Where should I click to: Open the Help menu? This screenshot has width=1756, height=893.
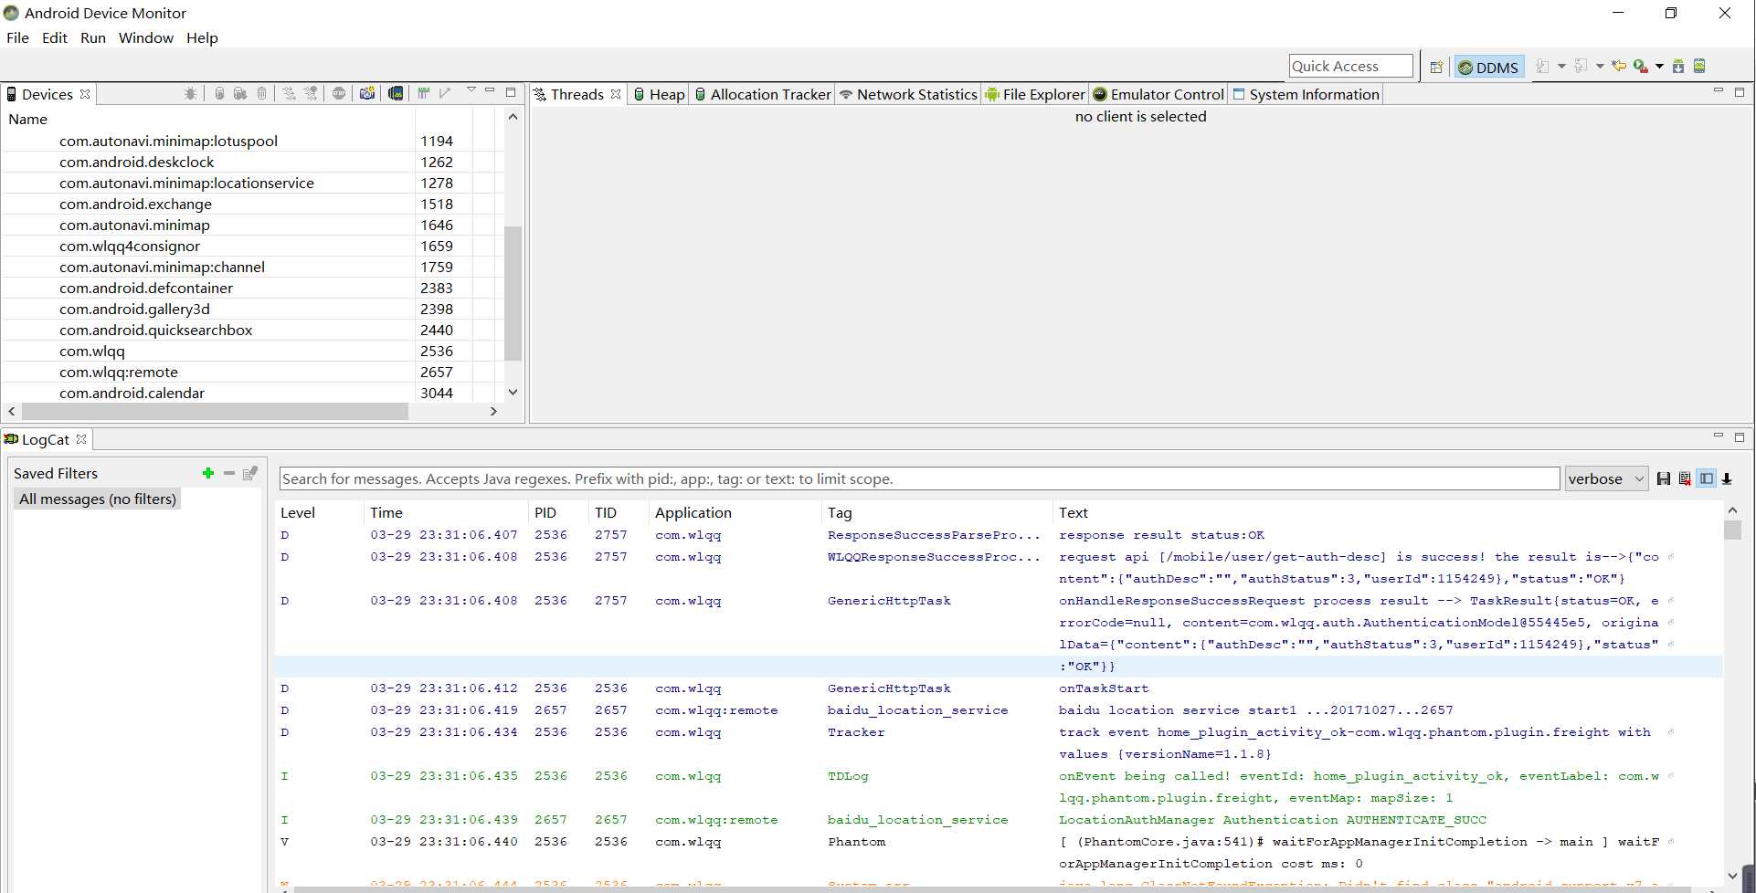(x=202, y=37)
